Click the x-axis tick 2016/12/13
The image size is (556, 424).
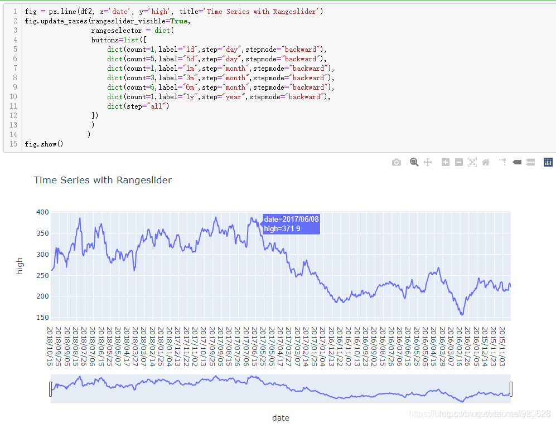coord(331,347)
